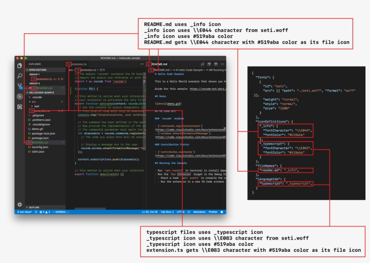Open the Manage gear in activity bar
Image resolution: width=370 pixels, height=263 pixels.
point(19,204)
